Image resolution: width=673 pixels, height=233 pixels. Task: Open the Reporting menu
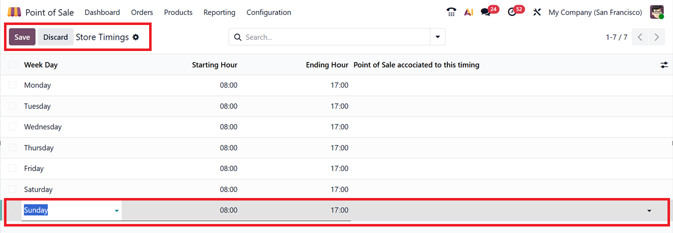pos(219,12)
